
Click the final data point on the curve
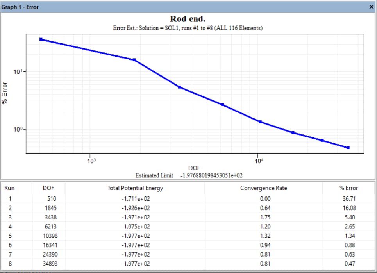(347, 147)
